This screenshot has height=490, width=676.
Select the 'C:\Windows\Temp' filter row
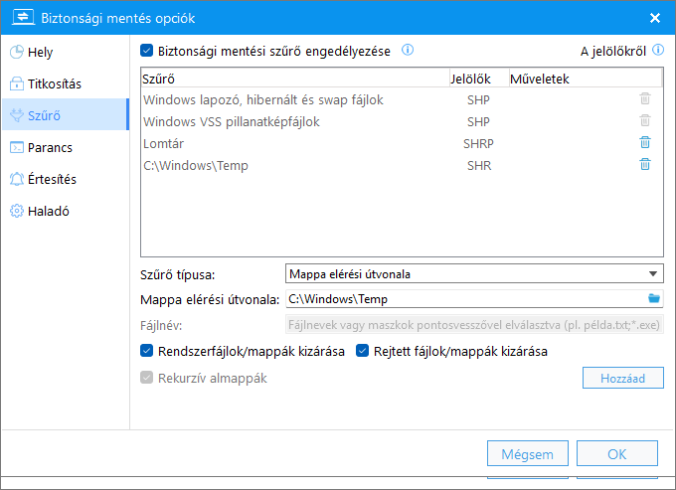[x=402, y=166]
